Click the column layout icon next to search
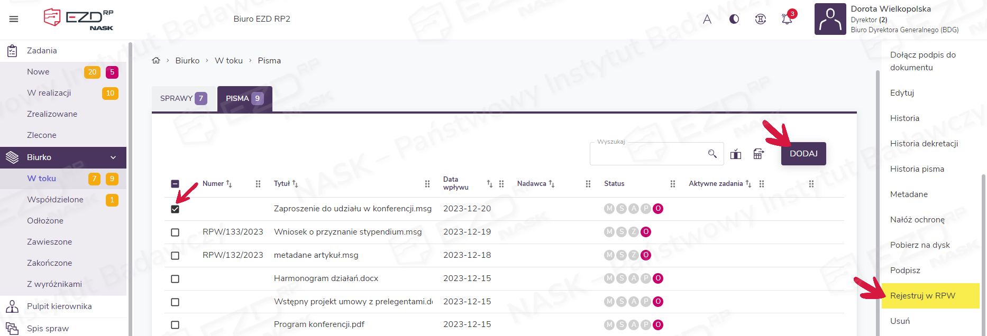This screenshot has height=336, width=987. 736,154
